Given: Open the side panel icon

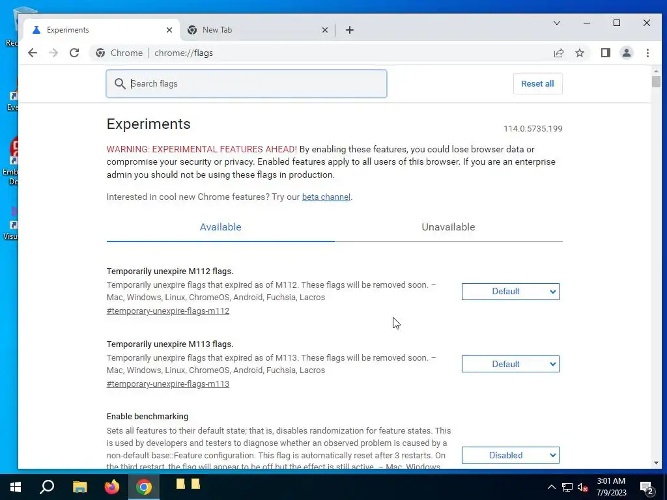Looking at the screenshot, I should click(x=605, y=53).
